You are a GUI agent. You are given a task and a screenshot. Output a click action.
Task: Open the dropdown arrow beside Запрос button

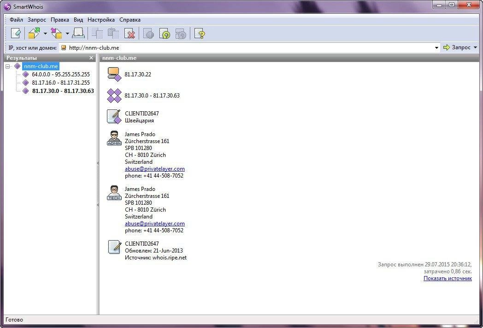(475, 47)
